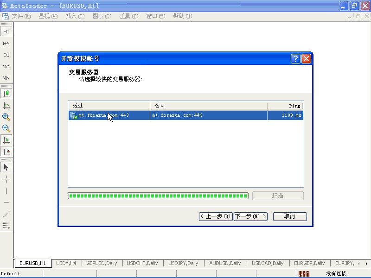
Task: Open the 窗口(W) menu
Action: pyautogui.click(x=156, y=16)
